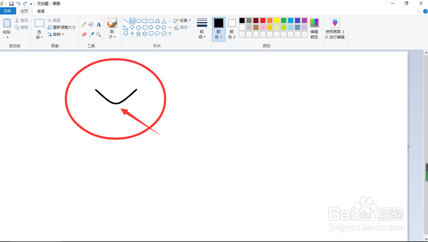This screenshot has width=428, height=242.
Task: Choose the Triangle shape
Action: pos(164,21)
